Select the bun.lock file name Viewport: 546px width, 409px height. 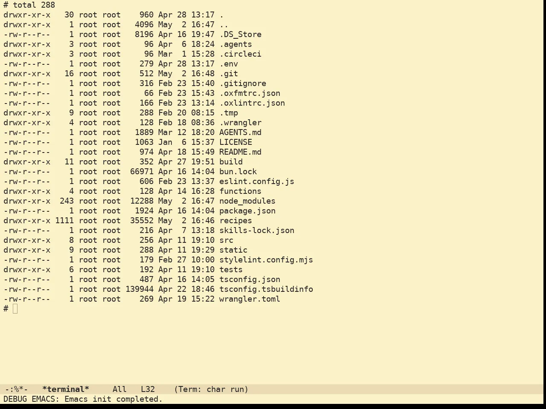238,172
